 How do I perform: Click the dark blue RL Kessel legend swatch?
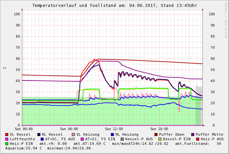[39, 134]
